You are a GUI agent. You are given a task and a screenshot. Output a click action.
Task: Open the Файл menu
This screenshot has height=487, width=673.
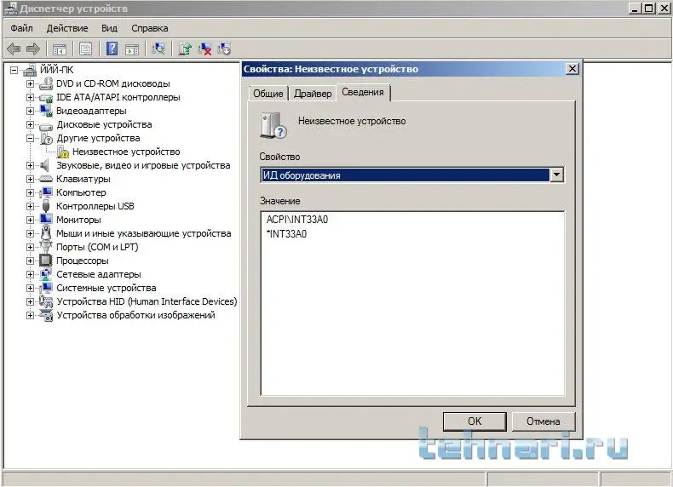(21, 28)
